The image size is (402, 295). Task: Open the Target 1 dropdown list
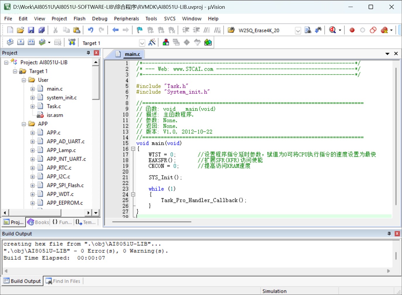[142, 43]
